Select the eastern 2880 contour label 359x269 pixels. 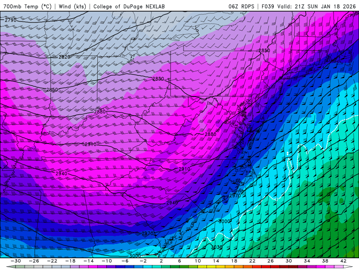click(210, 134)
